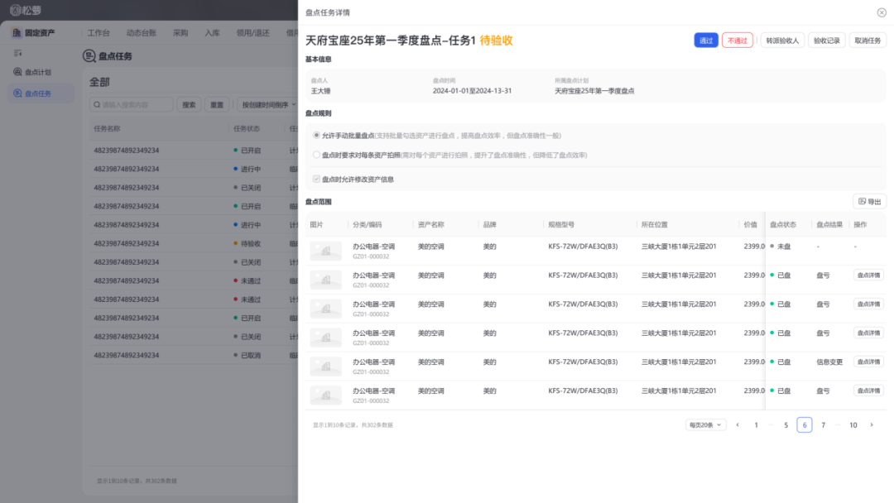This screenshot has height=503, width=894.
Task: Click the image thumbnail of the first asset row
Action: coord(325,251)
